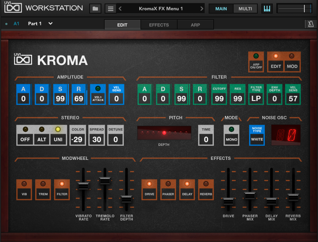The image size is (318, 242).
Task: Toggle the ARP ON/OFF button
Action: (256, 62)
